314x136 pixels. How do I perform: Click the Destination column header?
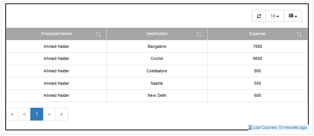157,34
